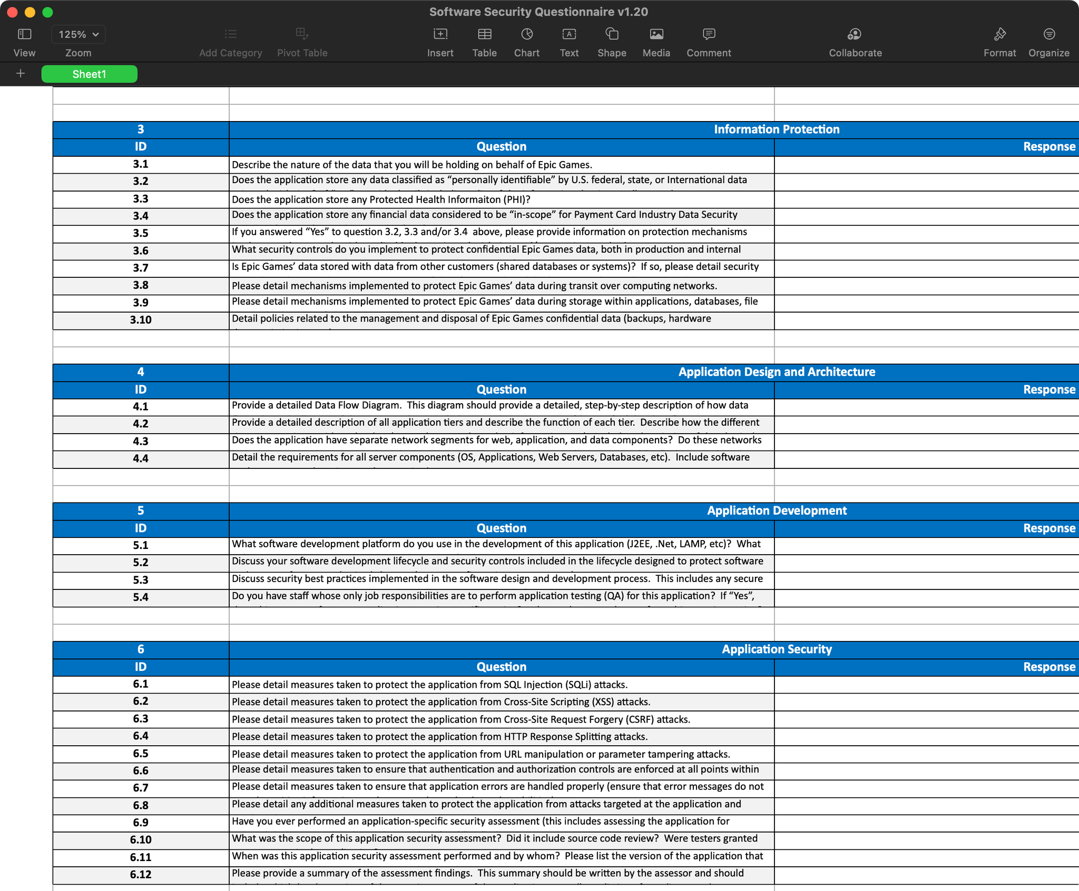Toggle the Format sidebar
This screenshot has width=1079, height=891.
999,35
